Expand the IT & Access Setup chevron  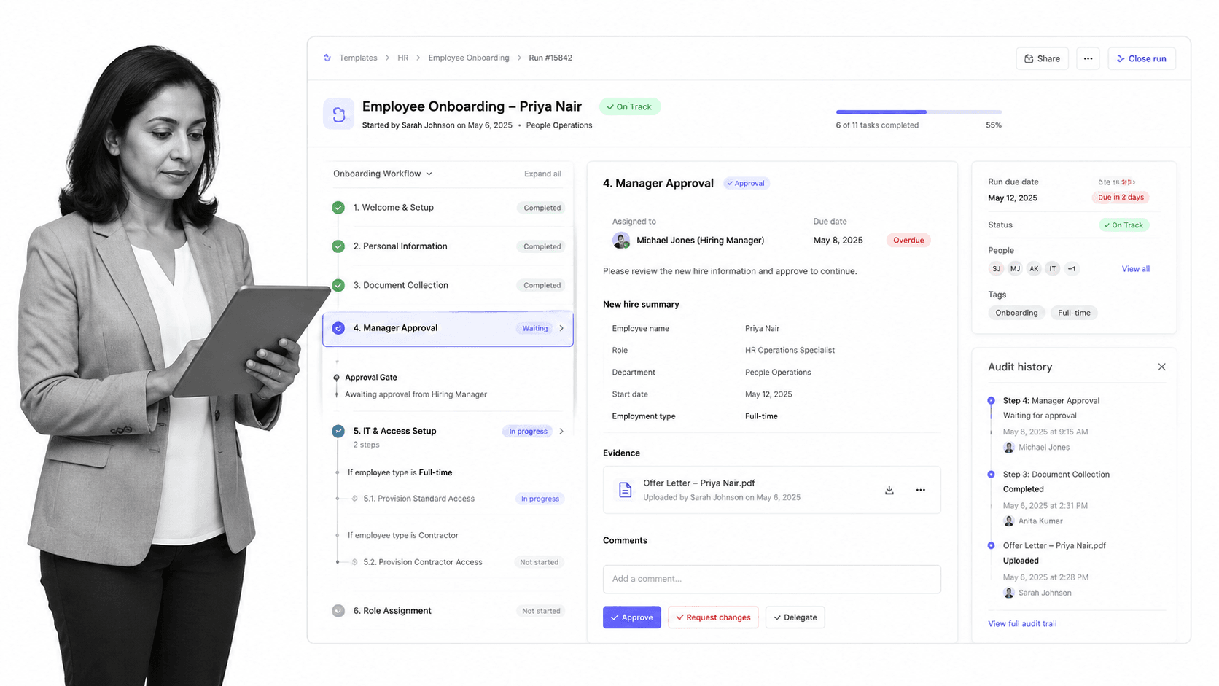click(x=561, y=431)
